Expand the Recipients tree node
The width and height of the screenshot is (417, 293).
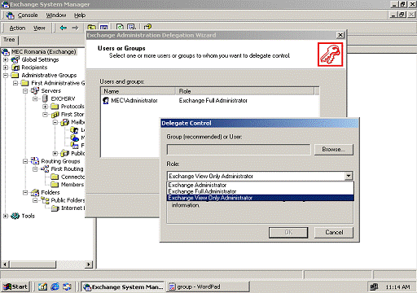point(6,68)
